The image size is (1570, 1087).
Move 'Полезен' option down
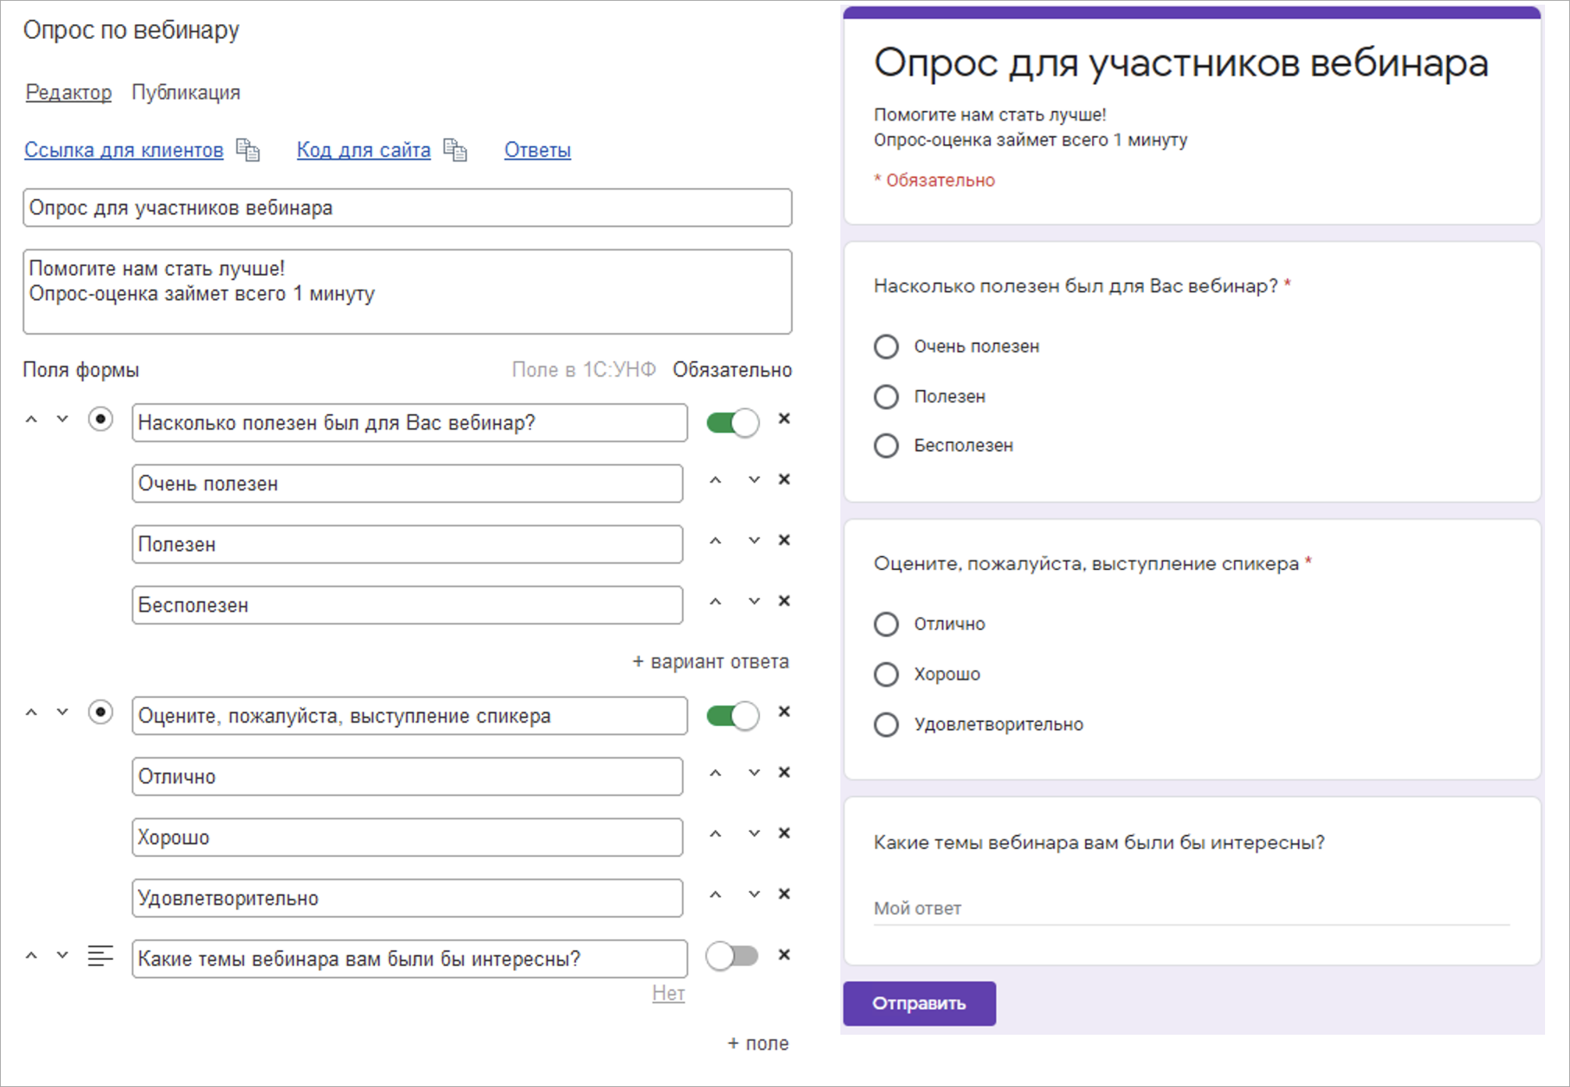point(754,541)
